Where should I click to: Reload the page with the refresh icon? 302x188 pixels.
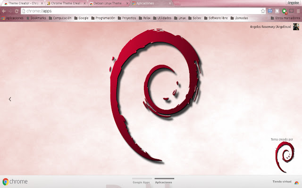tap(17, 11)
